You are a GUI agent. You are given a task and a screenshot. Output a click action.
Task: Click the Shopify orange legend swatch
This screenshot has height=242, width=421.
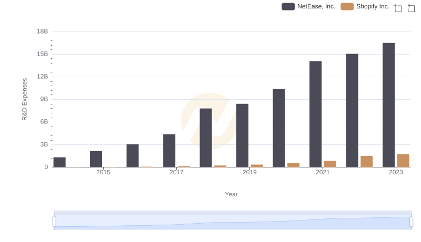pyautogui.click(x=347, y=6)
